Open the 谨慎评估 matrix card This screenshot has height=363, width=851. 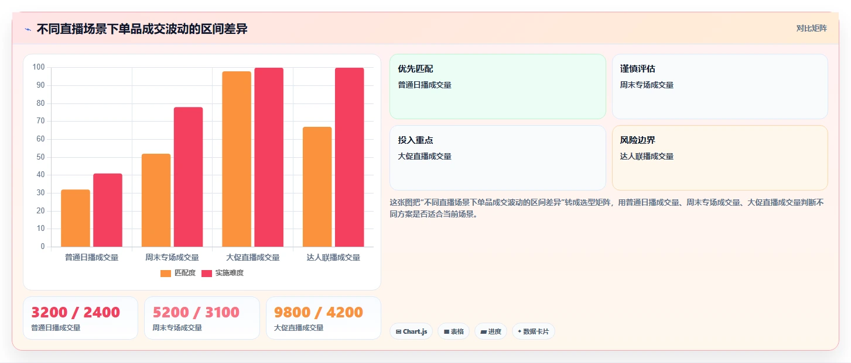click(720, 87)
